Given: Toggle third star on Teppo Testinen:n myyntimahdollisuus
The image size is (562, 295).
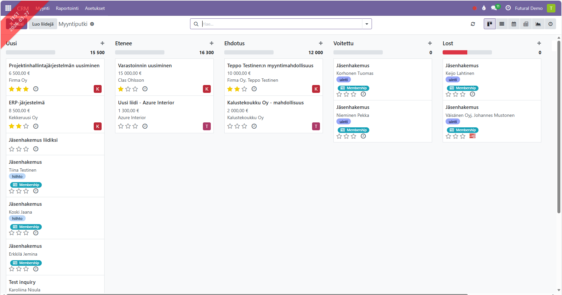Looking at the screenshot, I should tap(244, 89).
